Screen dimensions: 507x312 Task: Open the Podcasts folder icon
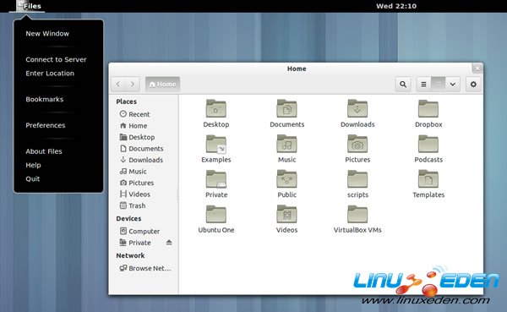[428, 144]
